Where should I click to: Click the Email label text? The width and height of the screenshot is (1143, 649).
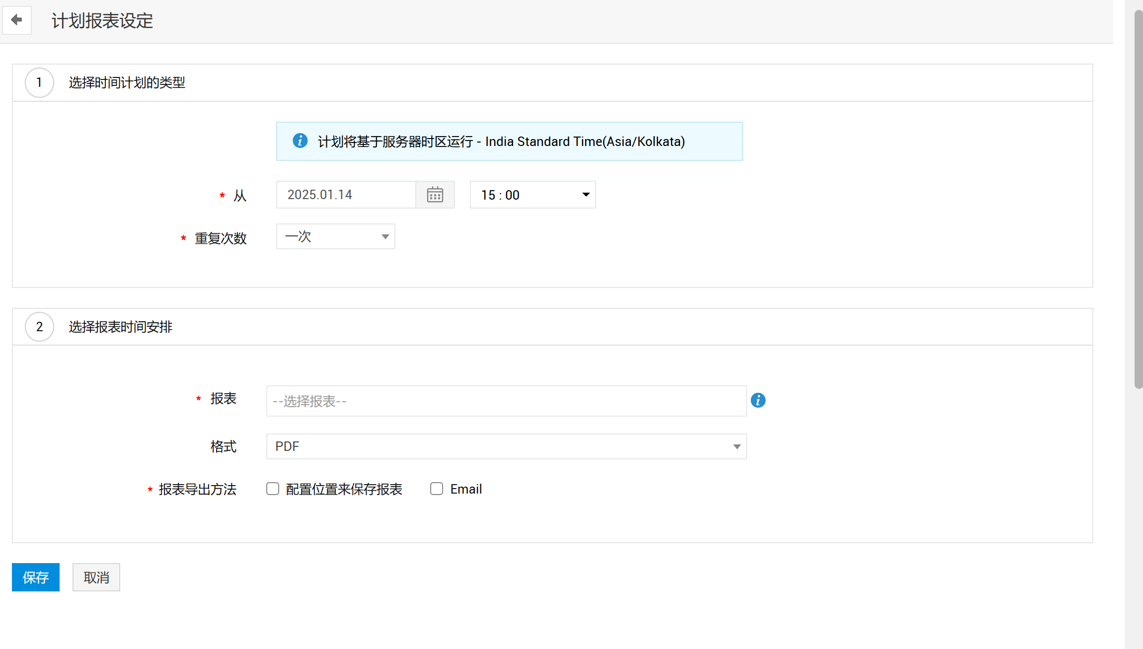[466, 489]
